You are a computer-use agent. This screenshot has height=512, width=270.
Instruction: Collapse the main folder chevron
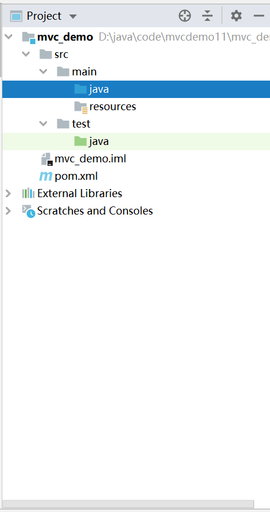point(43,71)
